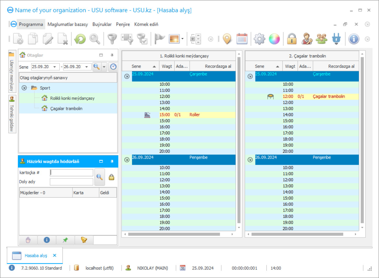Collapse the 26.09.2024 group in Çagalar trambolin schedule

[250, 160]
